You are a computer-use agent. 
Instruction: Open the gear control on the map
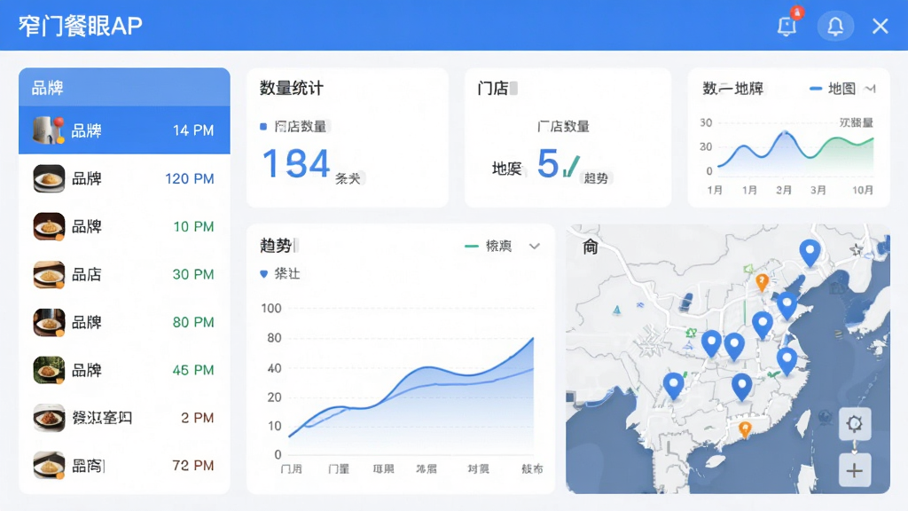click(855, 423)
